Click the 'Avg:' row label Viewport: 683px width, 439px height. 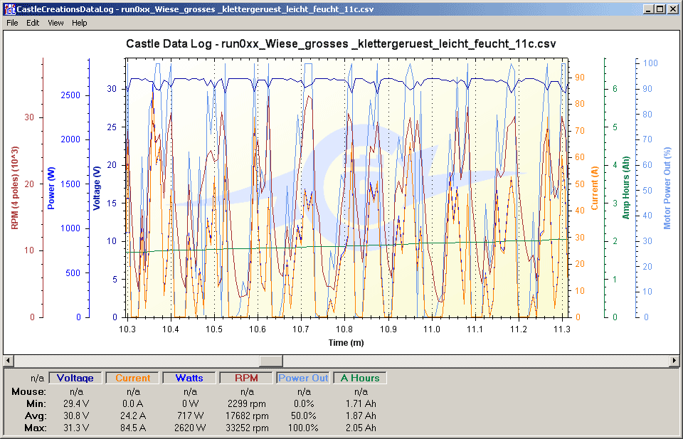(36, 416)
